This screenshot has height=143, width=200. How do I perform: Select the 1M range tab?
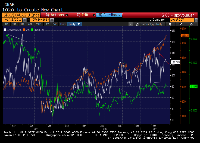(x=22, y=24)
